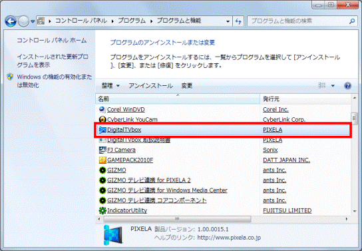Click the large DigitalTVbox icon in details pane

113,235
